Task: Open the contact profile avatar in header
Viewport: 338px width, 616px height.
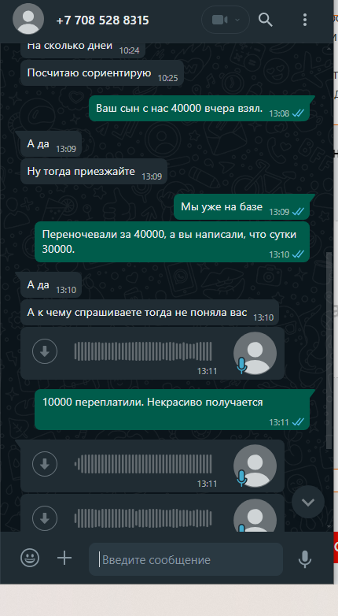Action: pyautogui.click(x=28, y=18)
